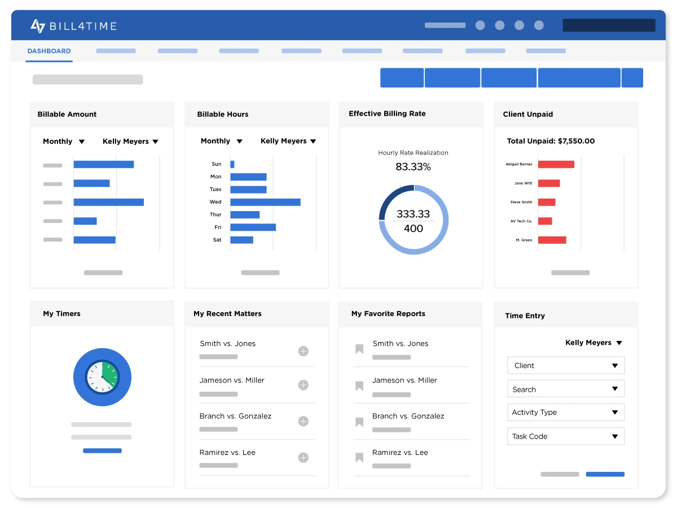677x508 pixels.
Task: Click plus icon beside Branch vs. Gonzalez
Action: pyautogui.click(x=303, y=421)
